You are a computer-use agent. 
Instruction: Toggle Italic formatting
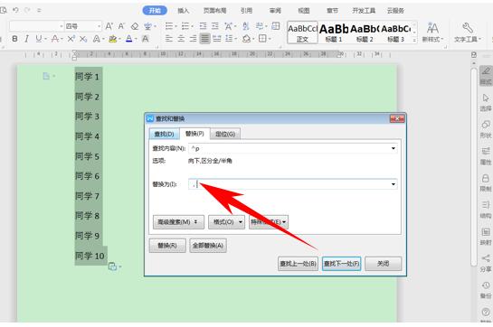point(26,39)
